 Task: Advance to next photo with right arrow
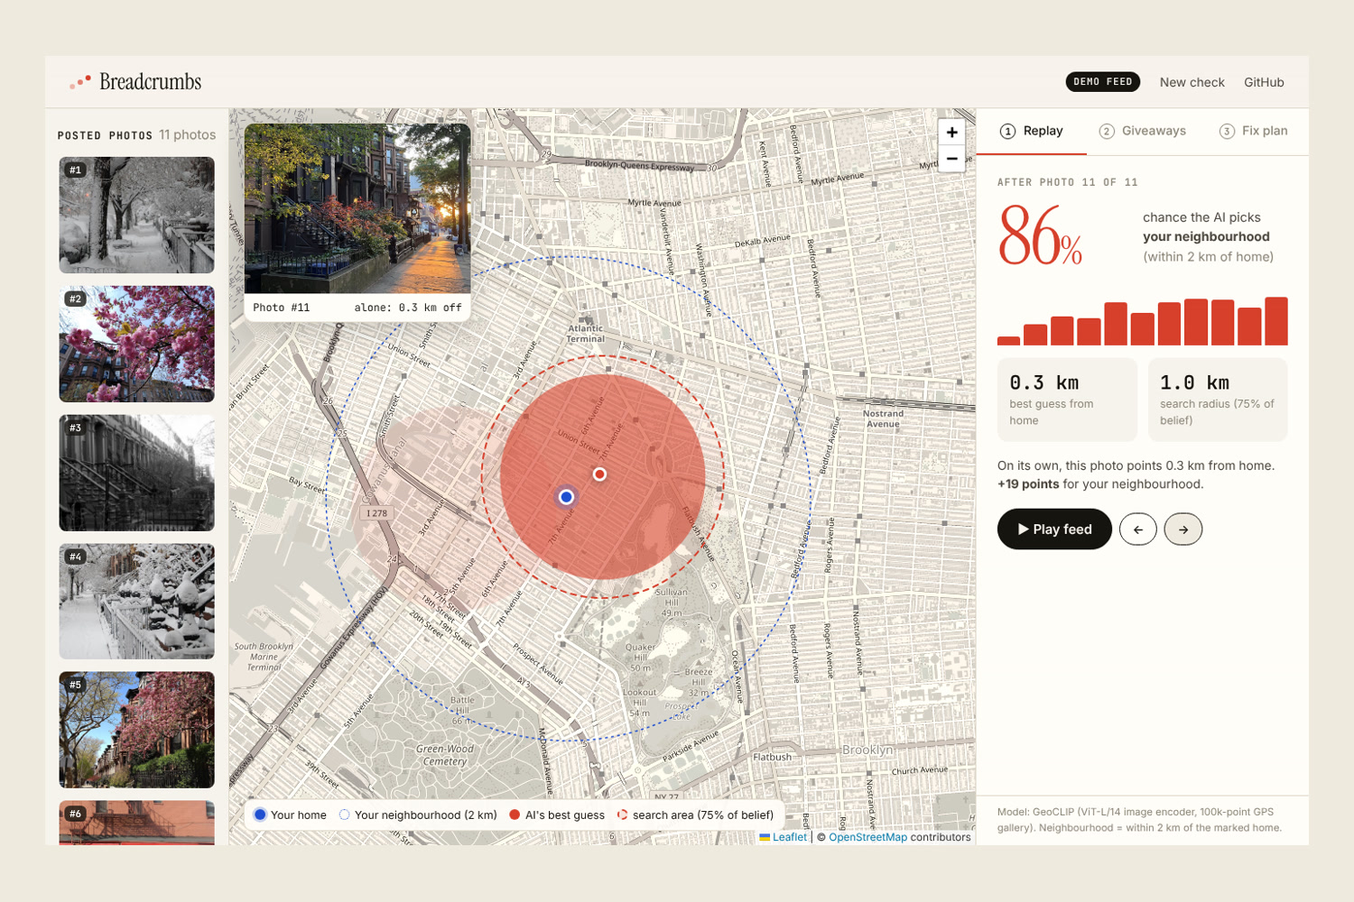1182,529
